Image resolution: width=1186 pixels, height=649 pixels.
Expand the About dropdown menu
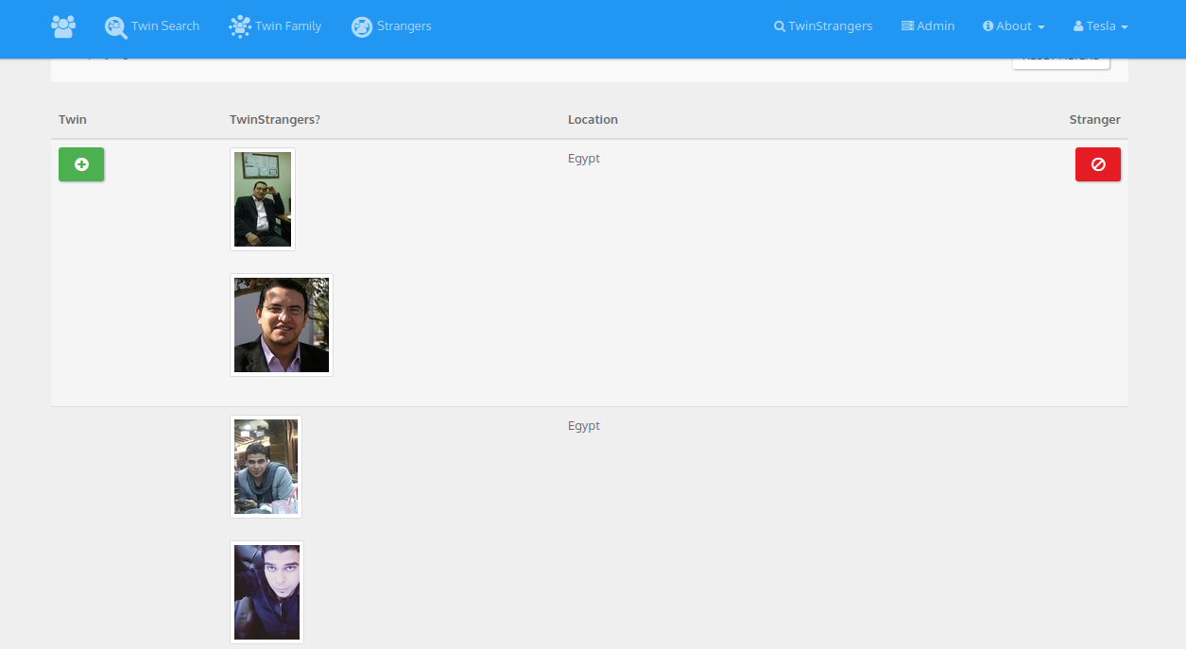pyautogui.click(x=1014, y=26)
